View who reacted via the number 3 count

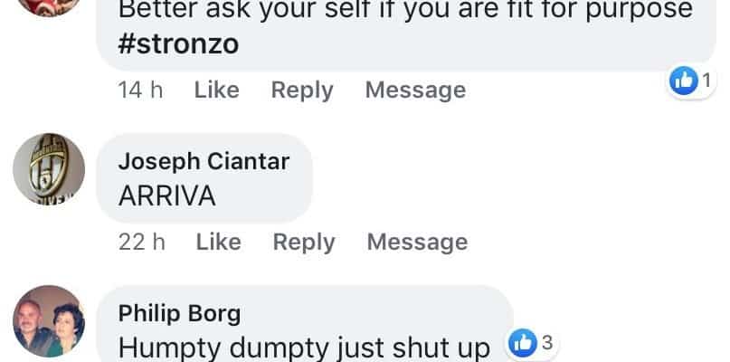click(x=547, y=343)
